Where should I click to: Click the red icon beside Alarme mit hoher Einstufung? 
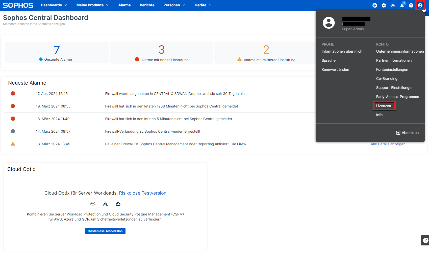point(137,59)
